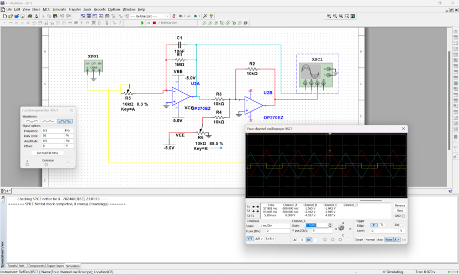The width and height of the screenshot is (459, 276).
Task: Switch to the Nets tab
Action: (22, 266)
